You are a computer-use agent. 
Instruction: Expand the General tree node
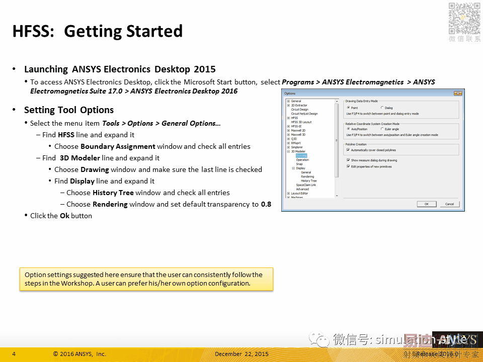288,101
